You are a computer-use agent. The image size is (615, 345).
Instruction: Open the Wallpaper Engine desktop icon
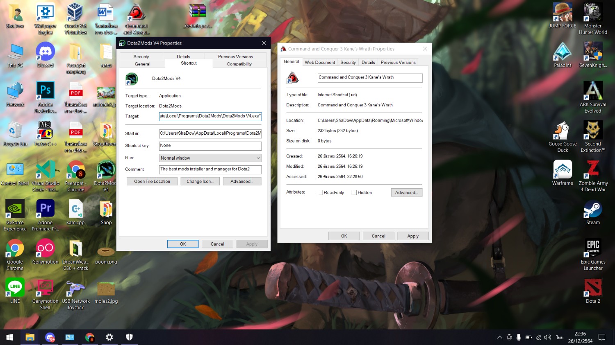(45, 19)
